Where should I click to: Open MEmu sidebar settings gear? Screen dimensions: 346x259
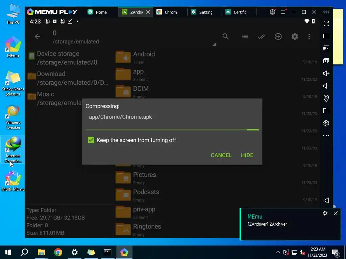pyautogui.click(x=326, y=123)
